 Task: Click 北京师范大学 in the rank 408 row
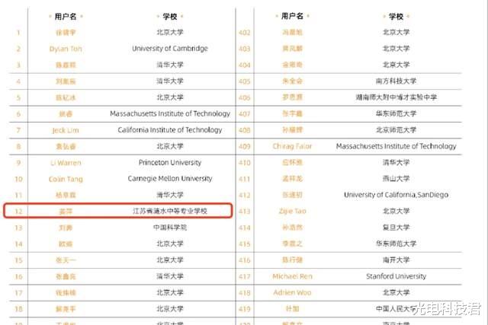point(396,130)
